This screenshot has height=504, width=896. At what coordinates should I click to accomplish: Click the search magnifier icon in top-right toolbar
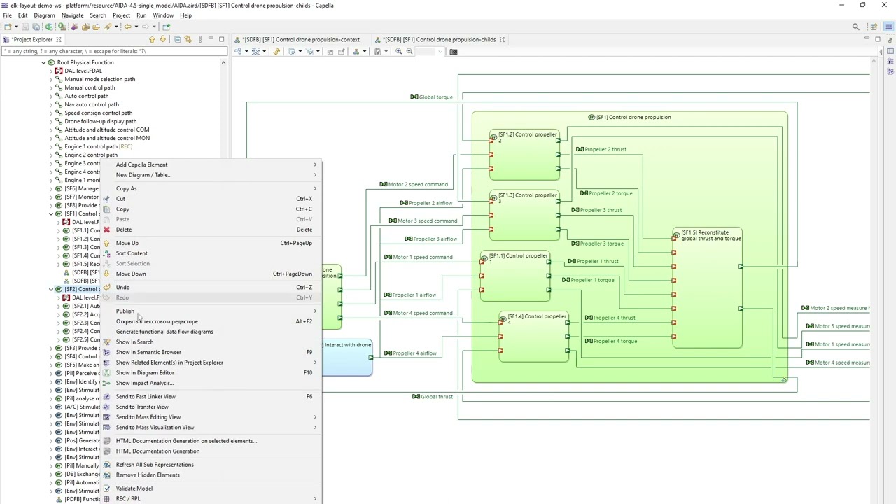pyautogui.click(x=855, y=27)
